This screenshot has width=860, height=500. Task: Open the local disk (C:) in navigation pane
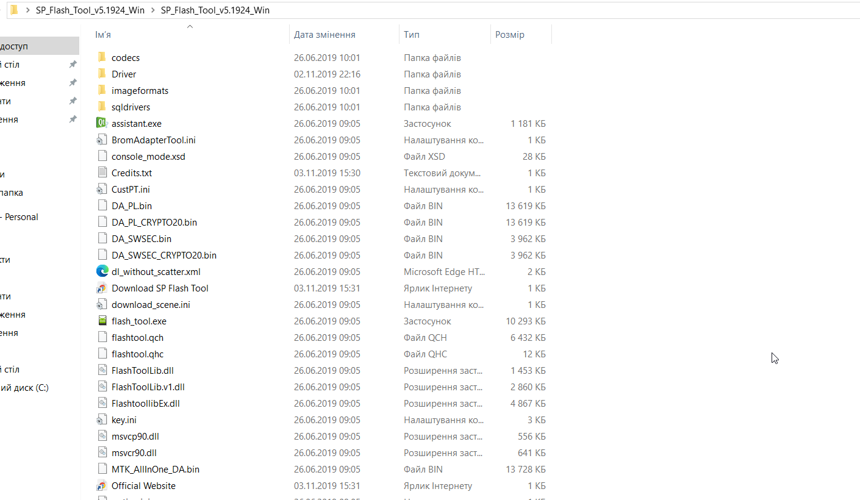(x=24, y=388)
